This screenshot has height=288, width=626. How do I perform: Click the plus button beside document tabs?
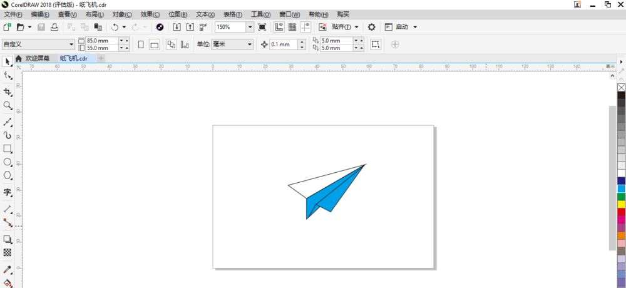click(101, 58)
